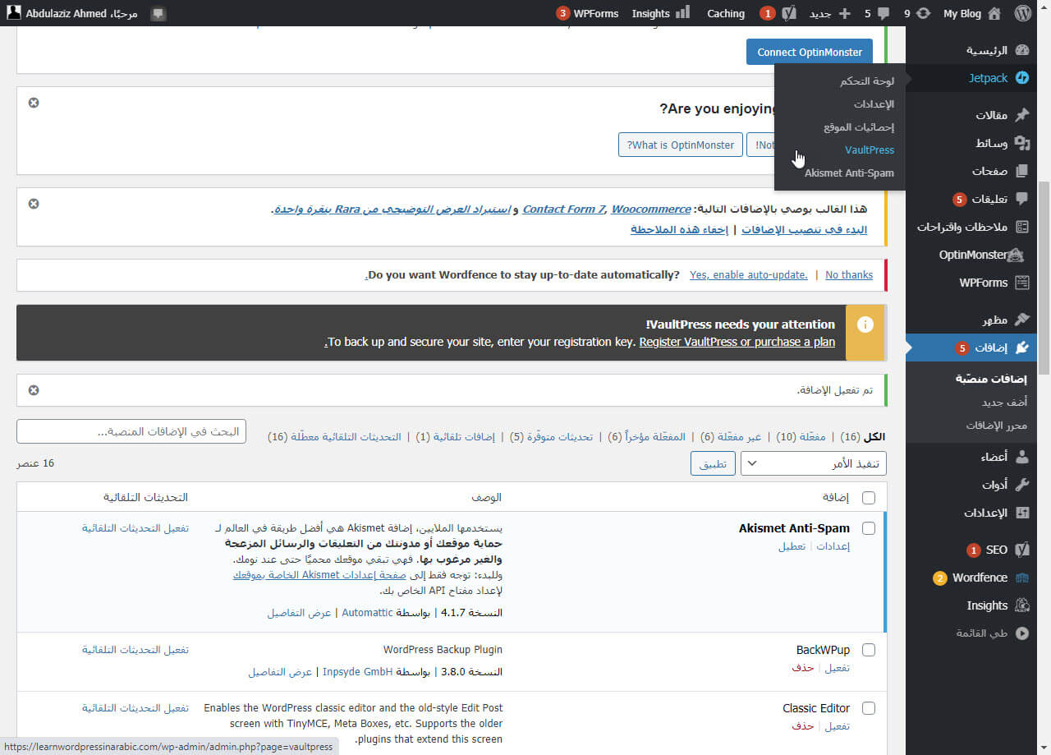
Task: Click the No thanks Wordfence link
Action: click(x=849, y=275)
